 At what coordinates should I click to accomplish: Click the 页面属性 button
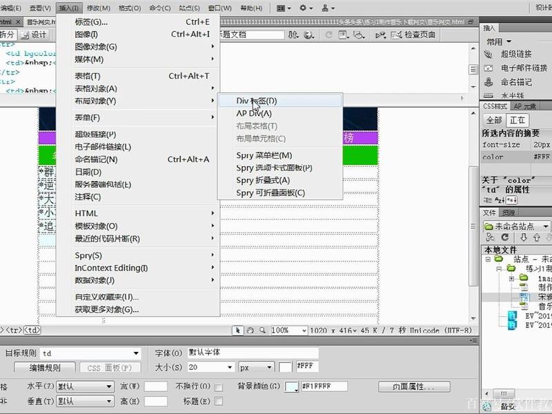(414, 386)
